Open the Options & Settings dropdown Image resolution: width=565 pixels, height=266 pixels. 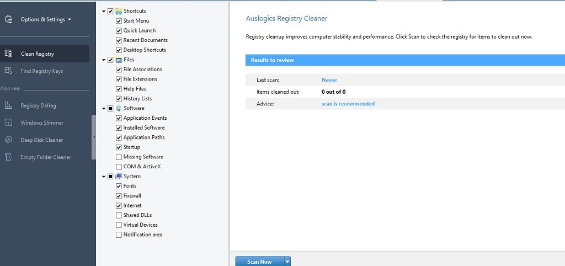(46, 19)
